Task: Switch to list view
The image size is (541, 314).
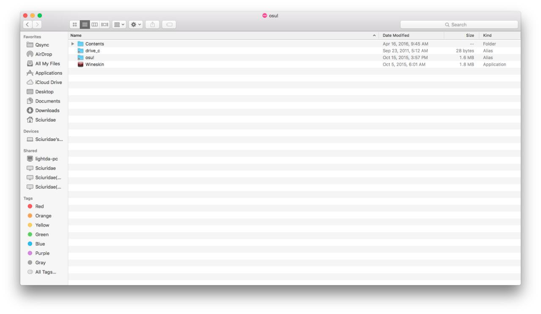Action: pyautogui.click(x=84, y=25)
